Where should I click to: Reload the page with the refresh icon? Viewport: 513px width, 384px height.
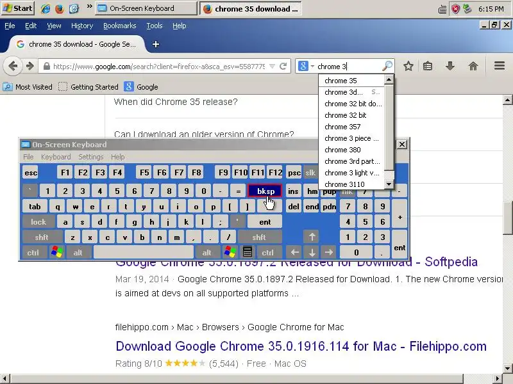(283, 67)
